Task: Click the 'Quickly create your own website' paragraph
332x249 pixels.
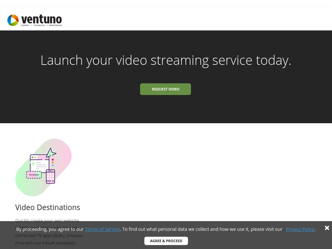Action: 47,220
